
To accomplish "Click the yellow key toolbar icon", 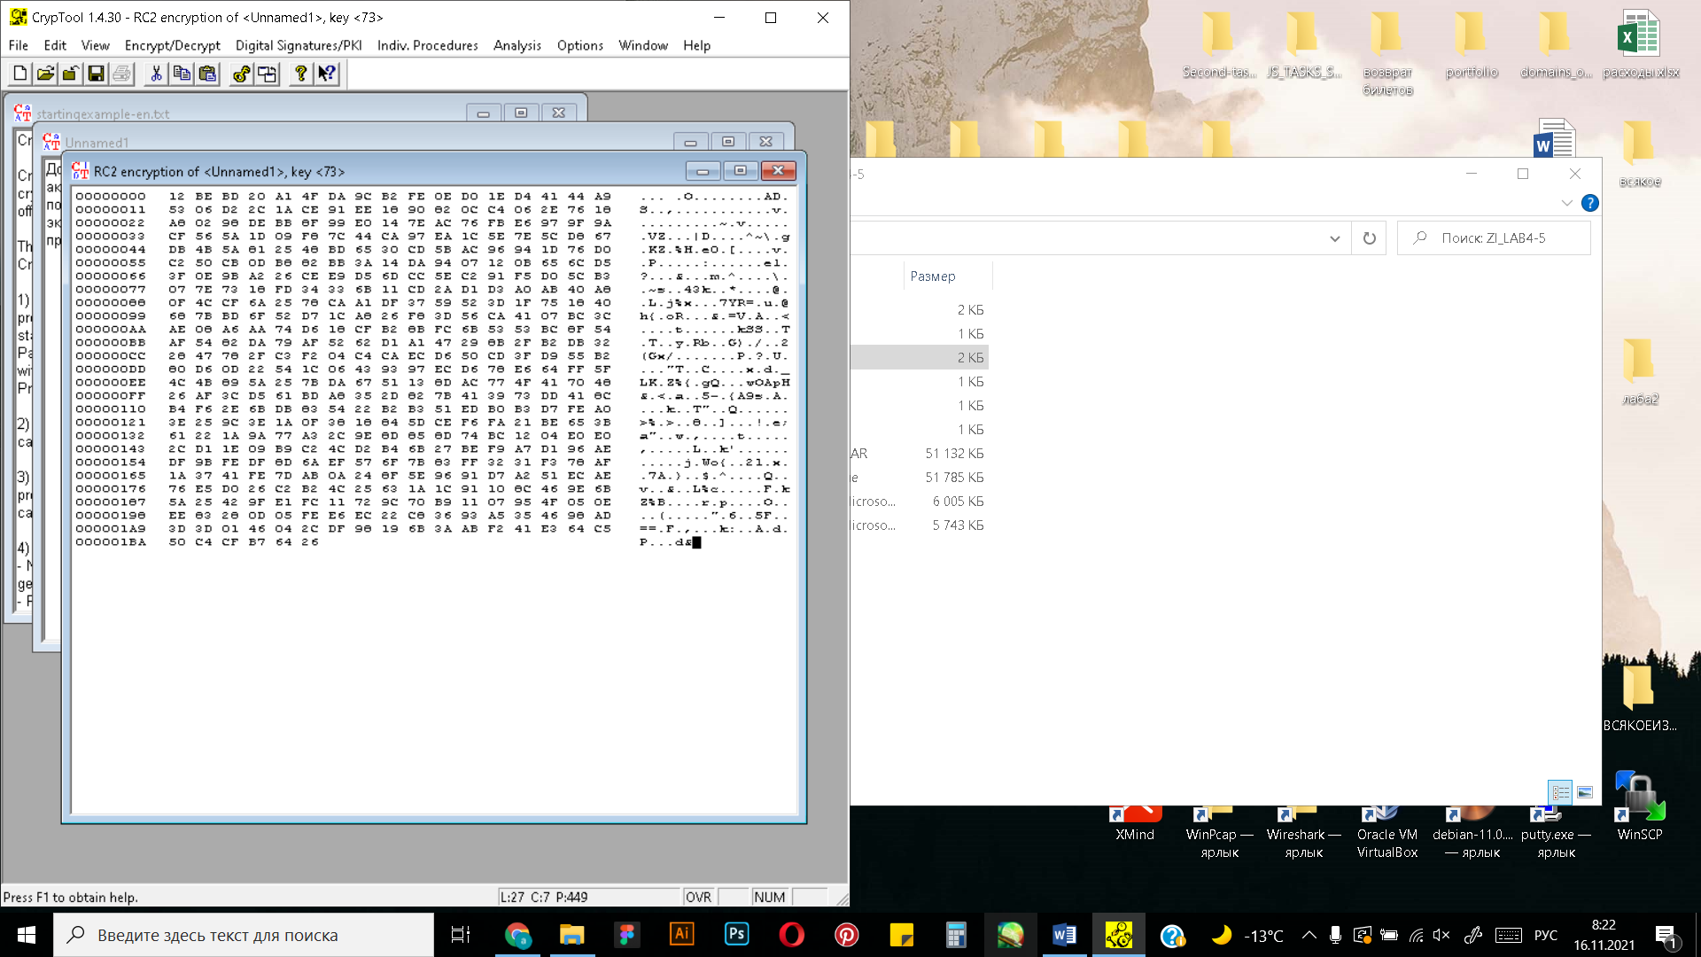I will 241,74.
